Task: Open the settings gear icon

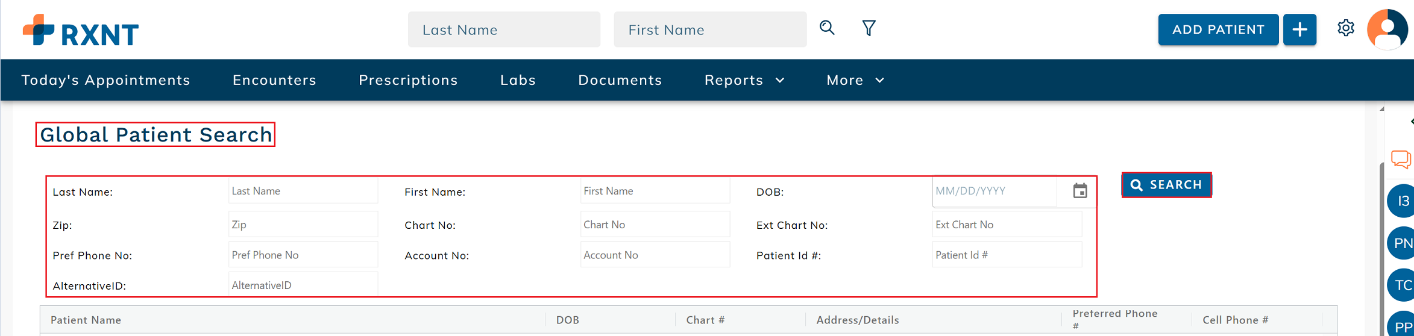Action: point(1345,28)
